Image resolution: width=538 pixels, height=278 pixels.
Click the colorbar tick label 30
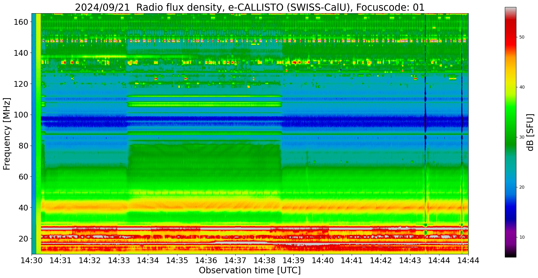(x=522, y=137)
